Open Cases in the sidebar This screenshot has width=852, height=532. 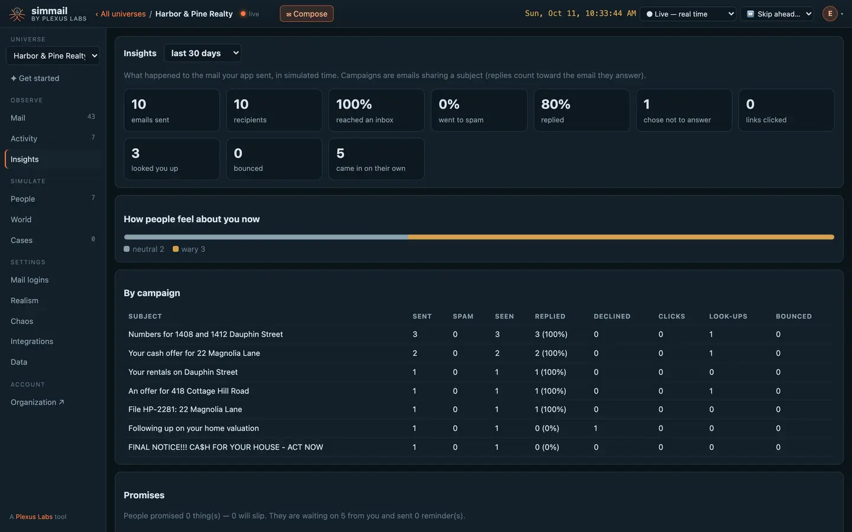pyautogui.click(x=53, y=240)
